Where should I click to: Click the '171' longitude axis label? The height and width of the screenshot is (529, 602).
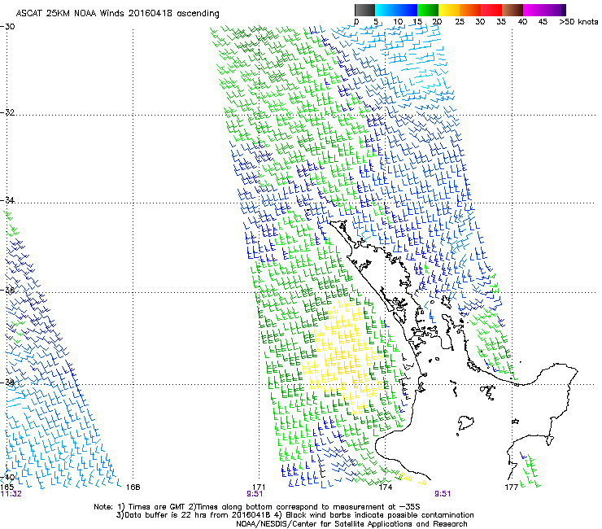pyautogui.click(x=259, y=487)
